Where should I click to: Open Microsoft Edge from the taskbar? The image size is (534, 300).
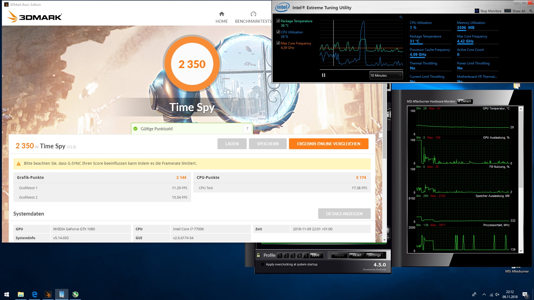tap(34, 294)
